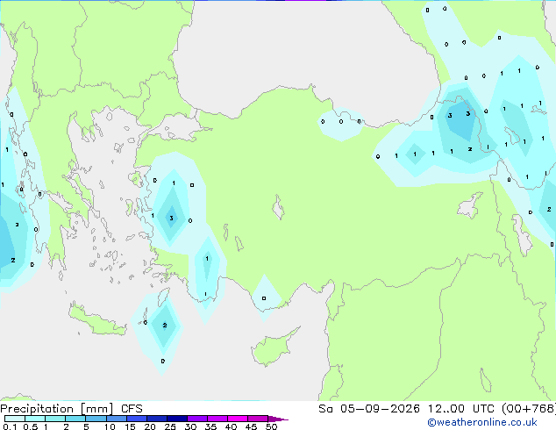Screen dimensions: 556x430
Task: Click the 5 to 10 mm legend swatch
Action: (x=96, y=419)
